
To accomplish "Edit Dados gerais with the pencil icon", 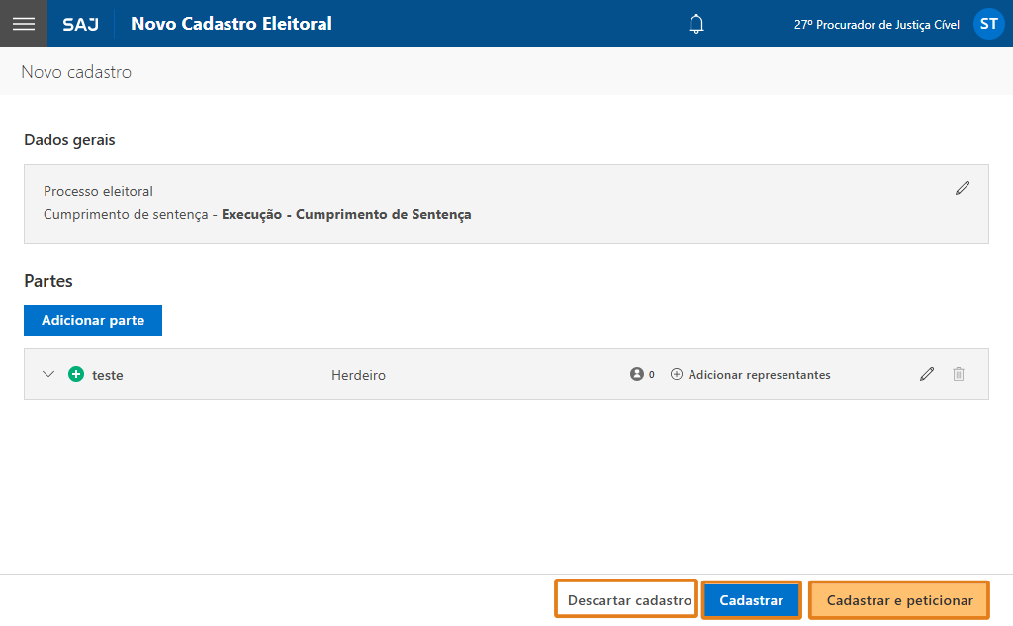I will click(963, 188).
